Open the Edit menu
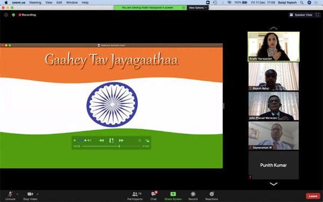Viewport: 323px width, 202px height. pos(59,3)
